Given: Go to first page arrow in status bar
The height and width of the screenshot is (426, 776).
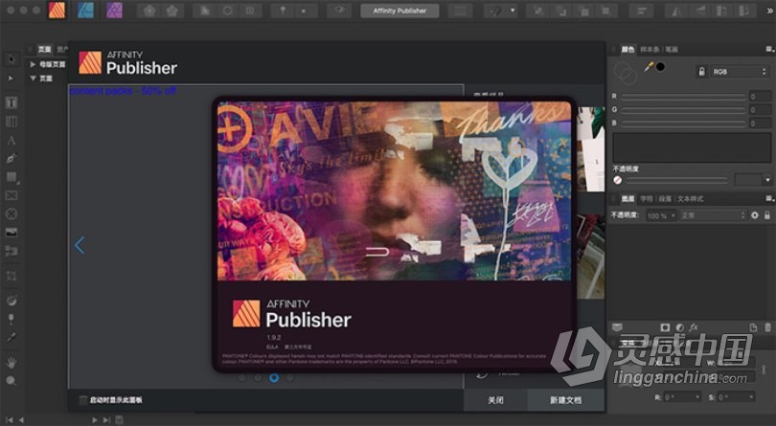Looking at the screenshot, I should 10,420.
